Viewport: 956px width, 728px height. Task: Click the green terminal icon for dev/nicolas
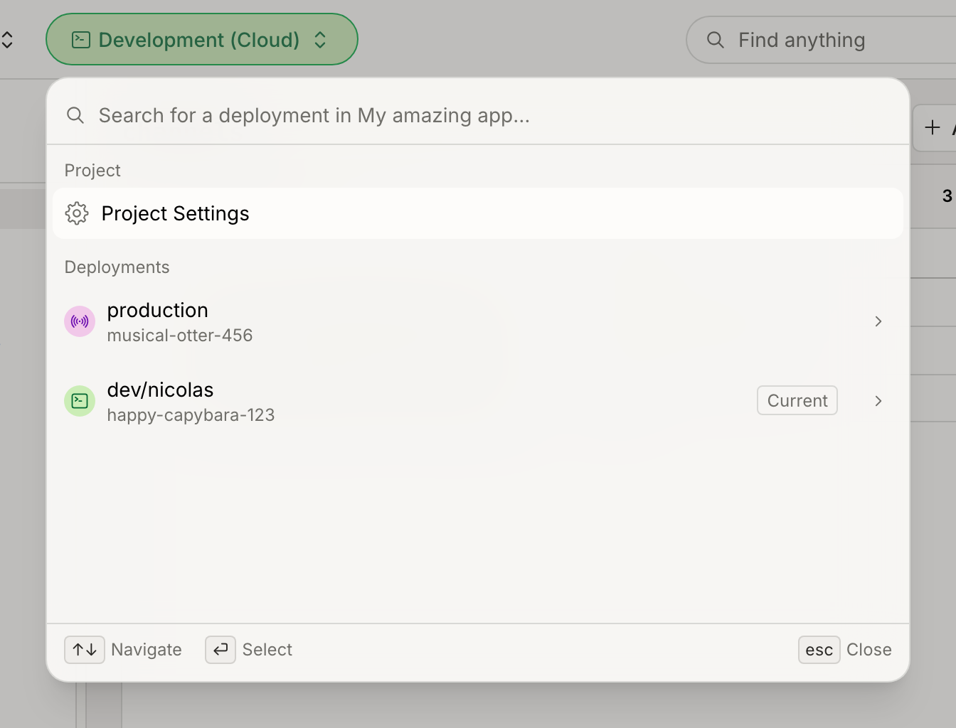click(x=80, y=401)
